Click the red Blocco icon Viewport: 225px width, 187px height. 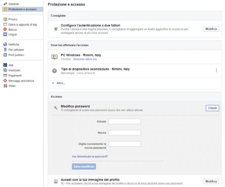click(5, 30)
